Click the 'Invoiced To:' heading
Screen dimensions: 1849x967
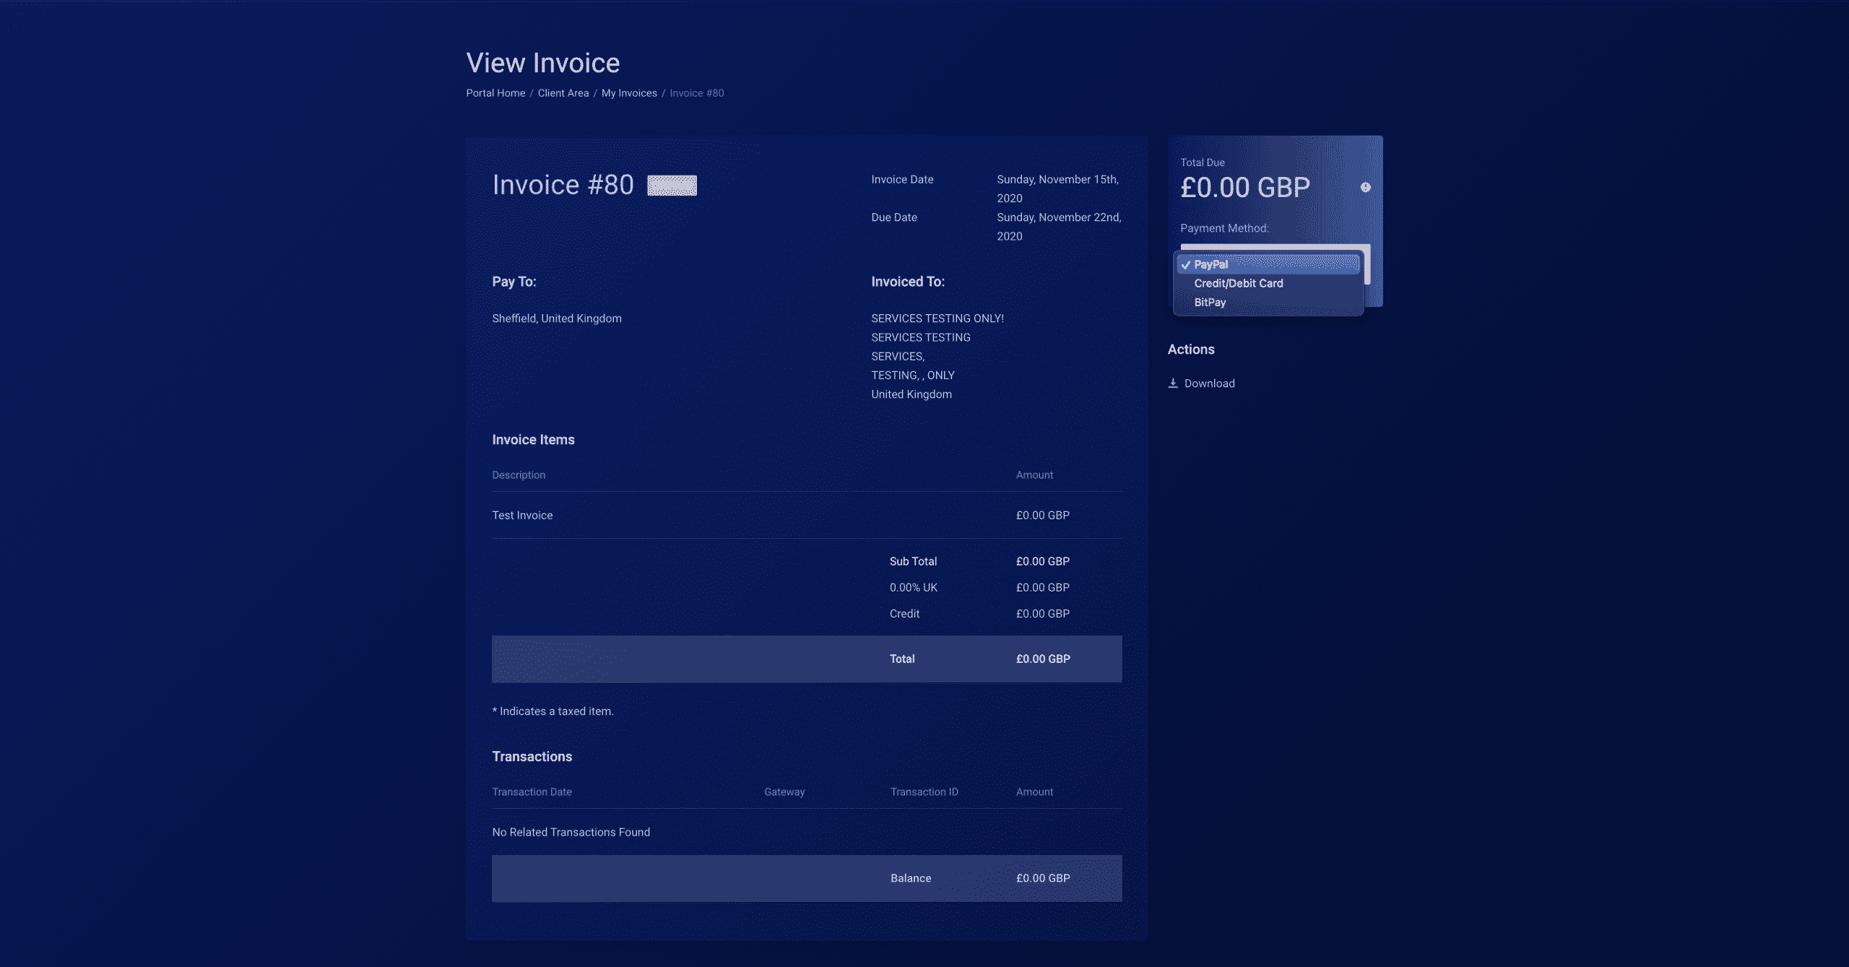point(907,282)
